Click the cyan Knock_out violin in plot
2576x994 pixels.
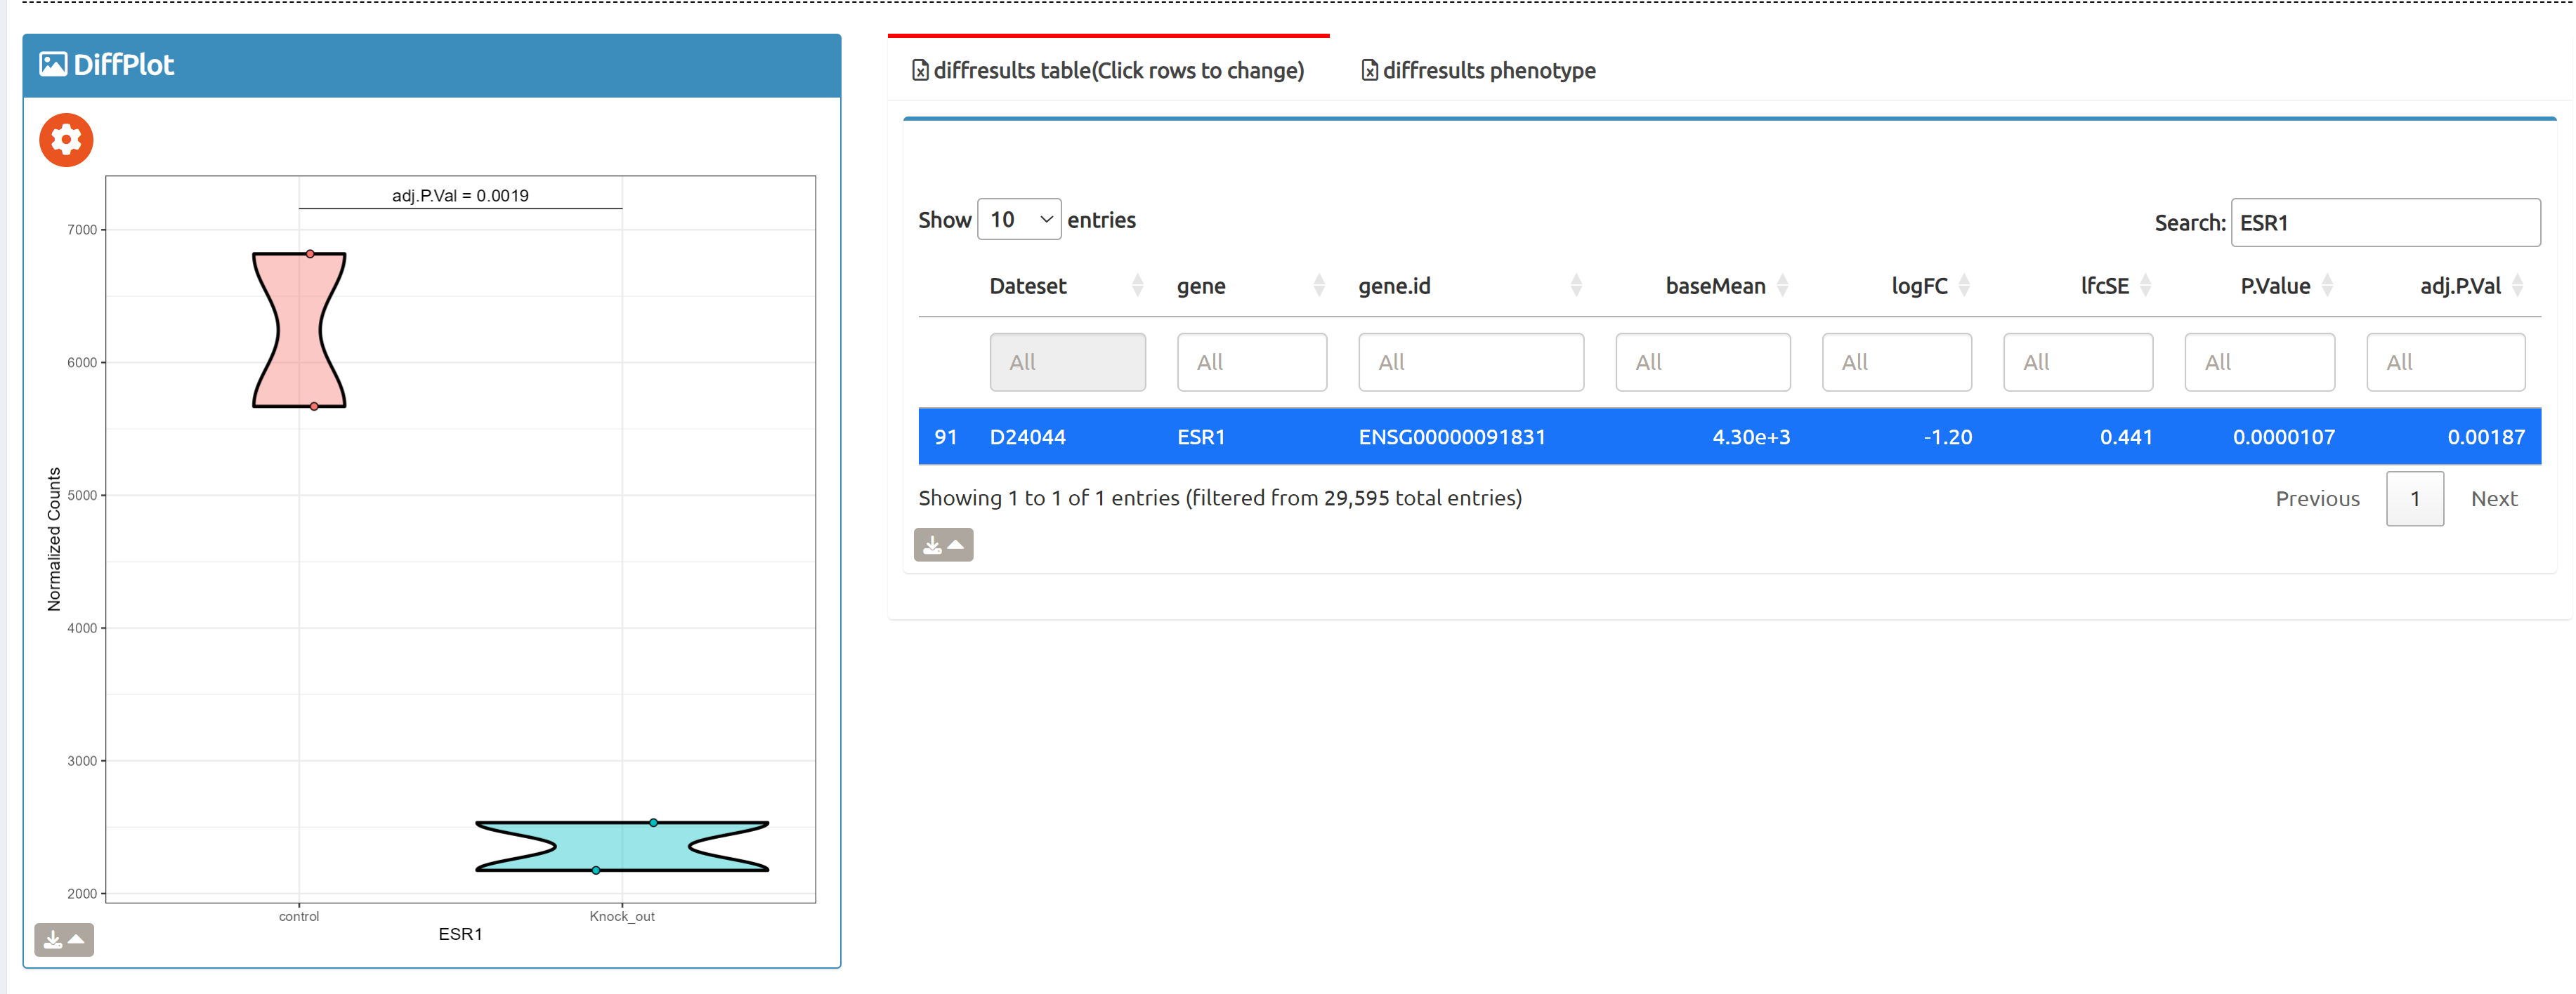pyautogui.click(x=621, y=846)
